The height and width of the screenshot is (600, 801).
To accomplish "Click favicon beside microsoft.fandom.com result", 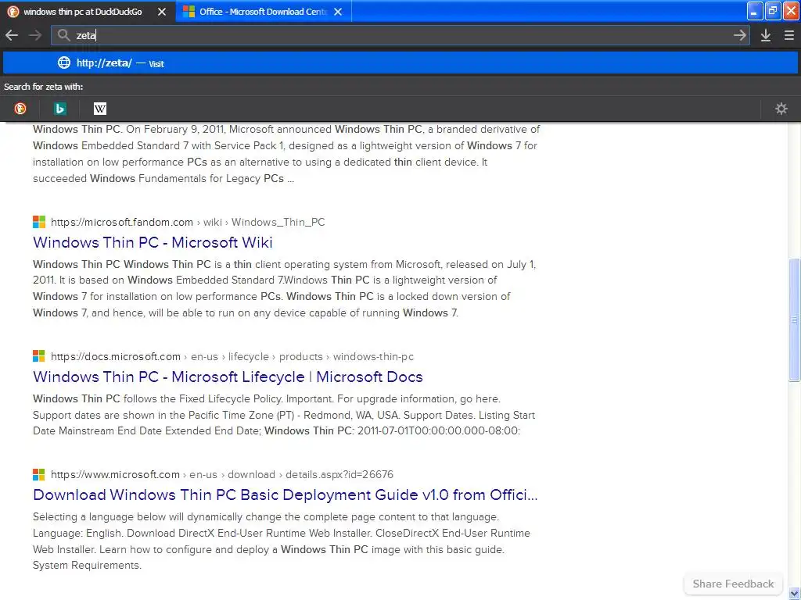I will pos(39,222).
